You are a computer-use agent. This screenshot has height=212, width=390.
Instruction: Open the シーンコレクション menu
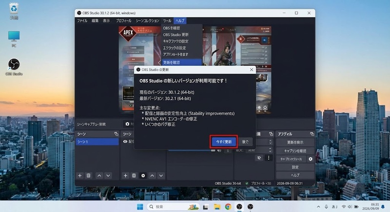[x=147, y=21]
